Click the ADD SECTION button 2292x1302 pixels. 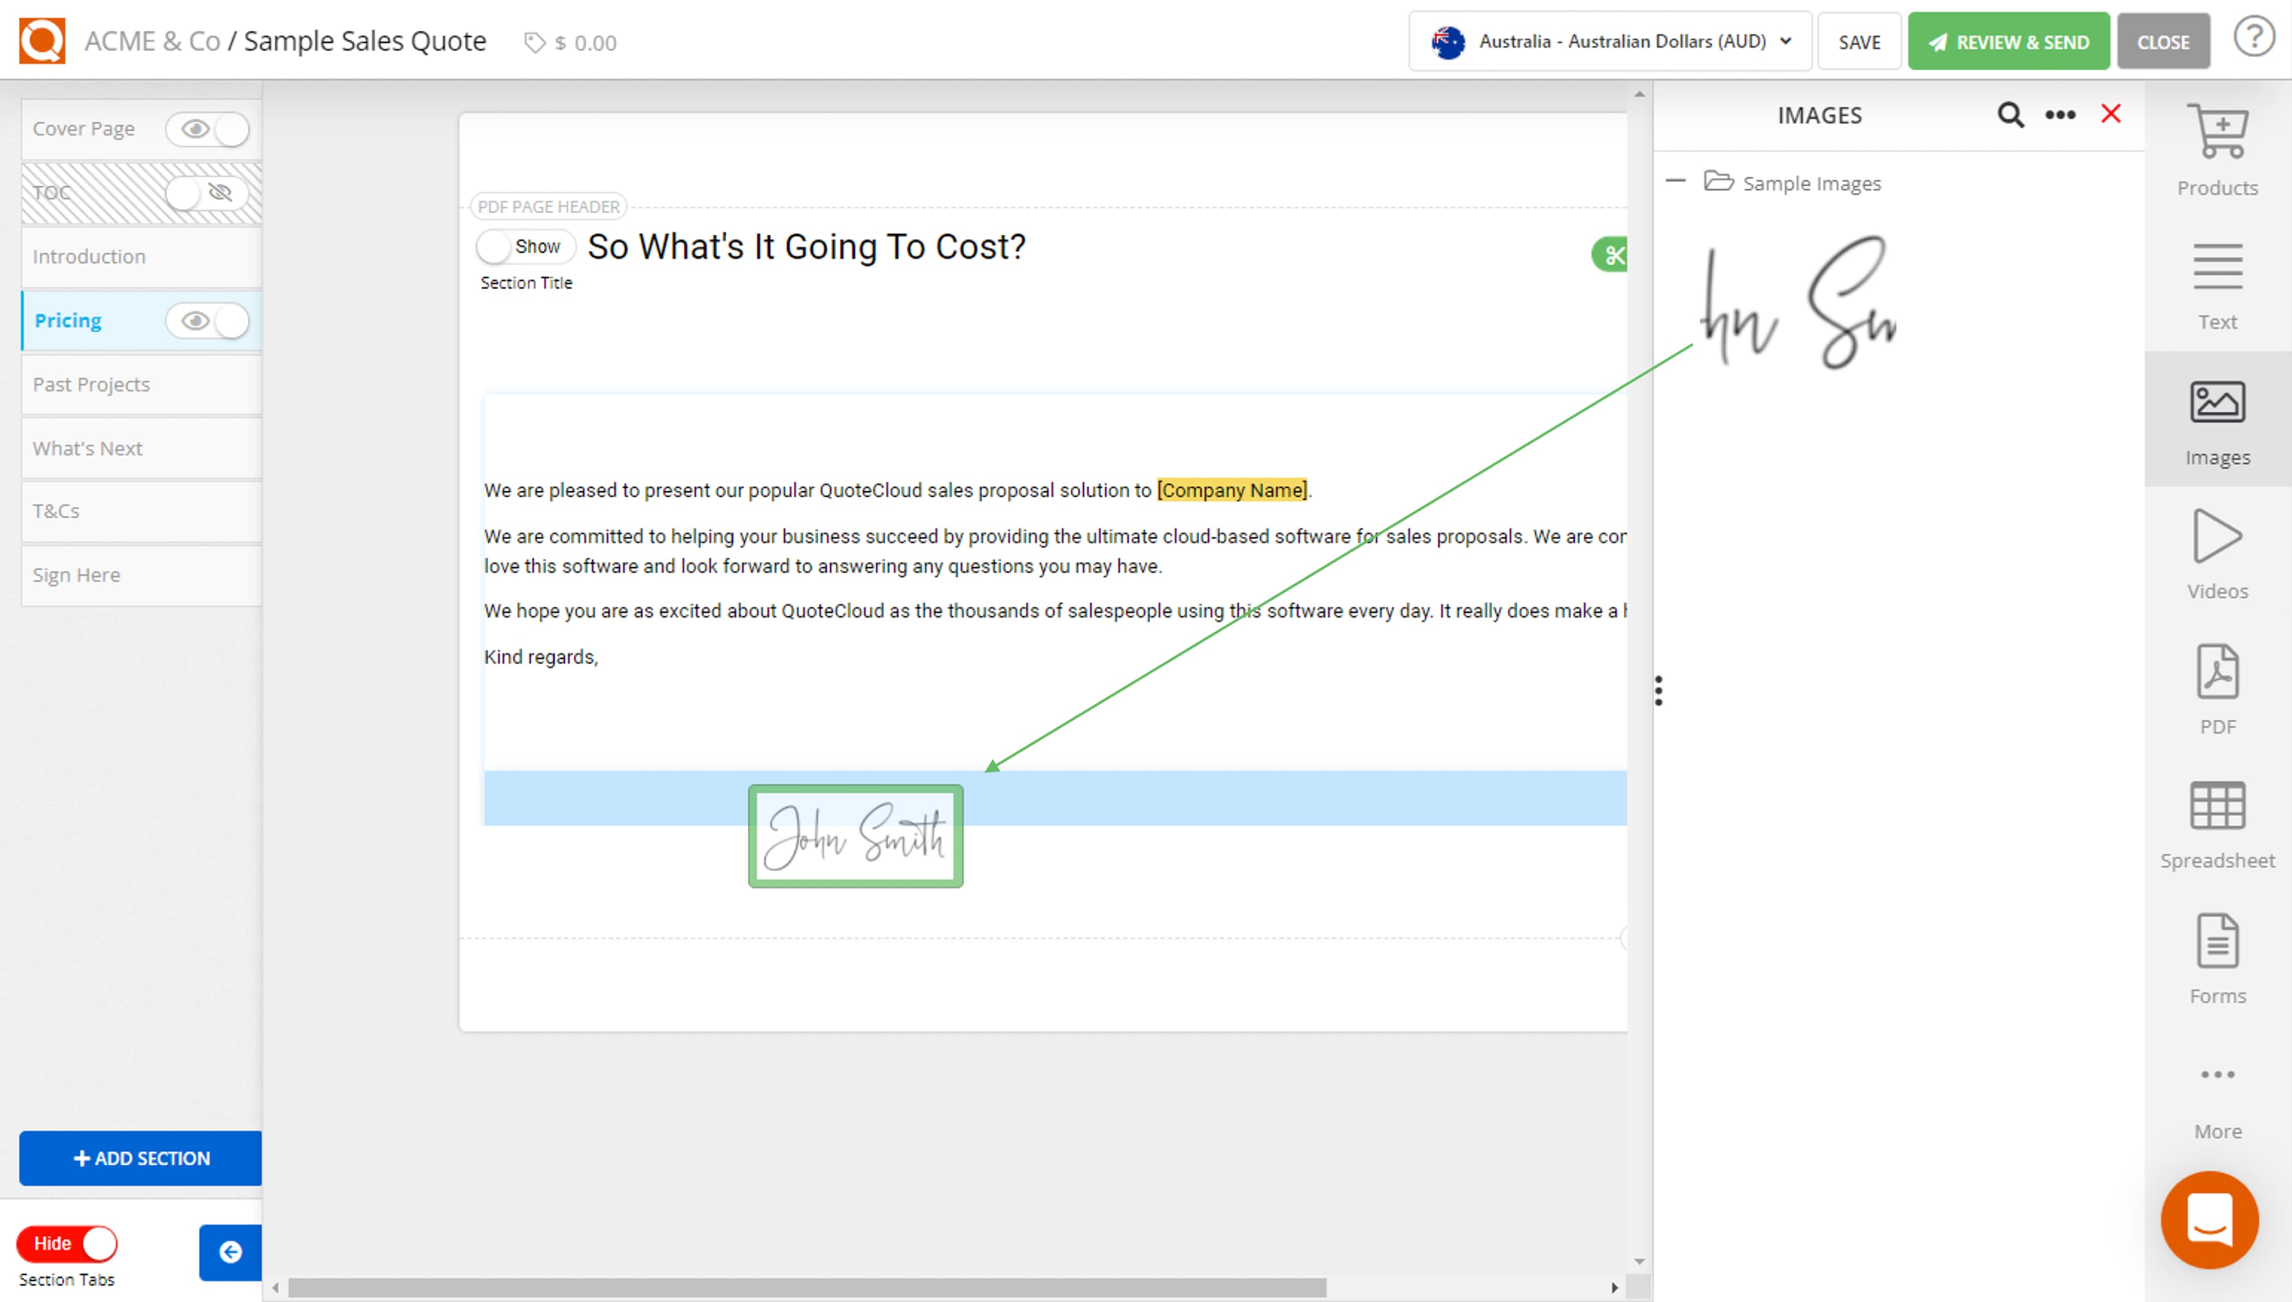140,1158
